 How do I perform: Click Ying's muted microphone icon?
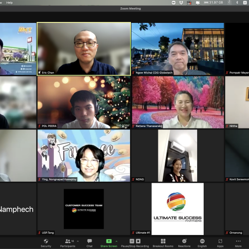click(x=39, y=179)
